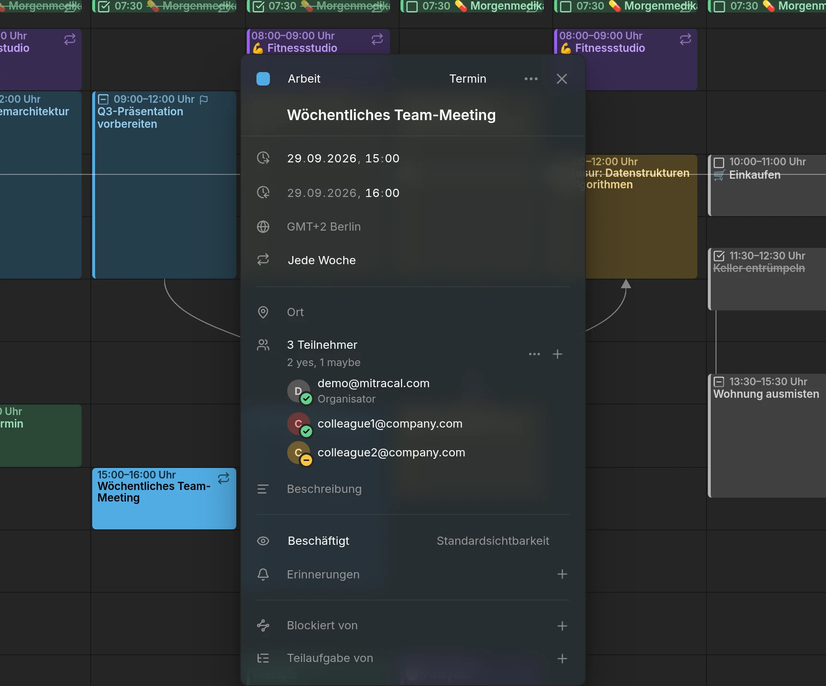Add a location in Ort field
The image size is (826, 686).
click(295, 312)
